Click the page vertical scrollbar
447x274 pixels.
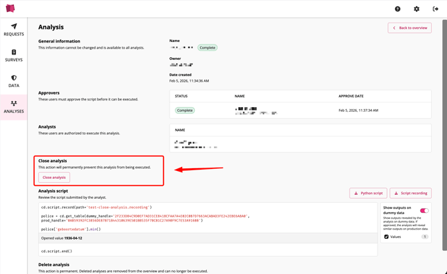[x=444, y=133]
